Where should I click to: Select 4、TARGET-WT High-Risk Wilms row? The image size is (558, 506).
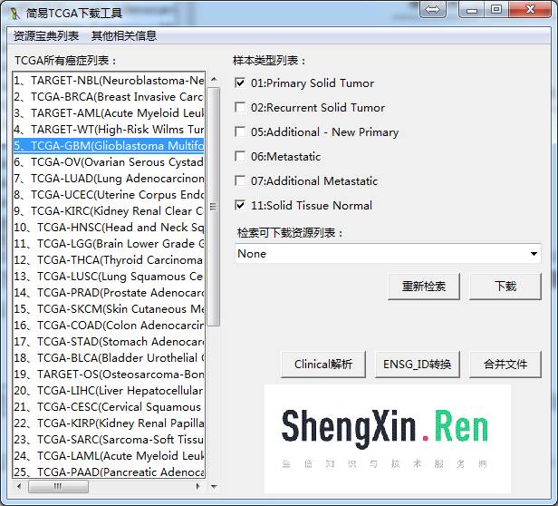[109, 130]
